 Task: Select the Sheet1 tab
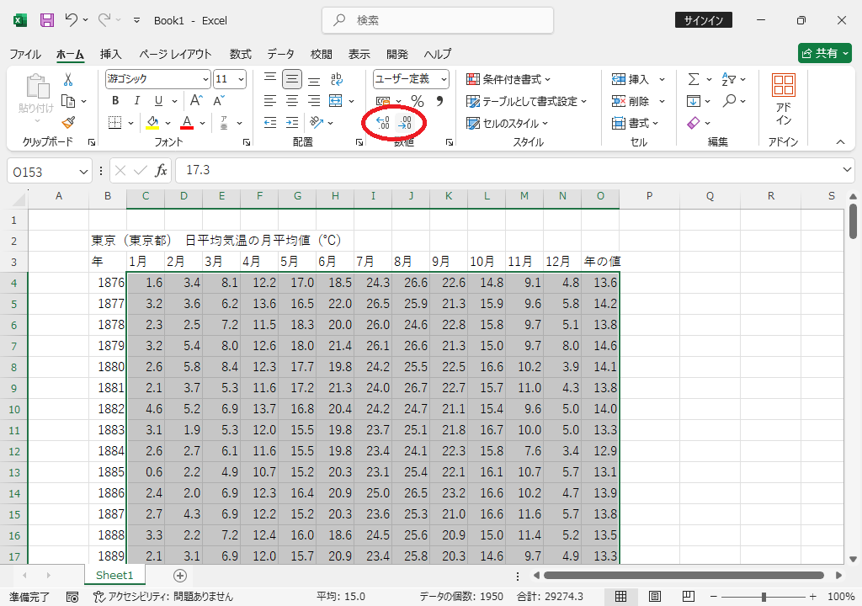tap(114, 575)
